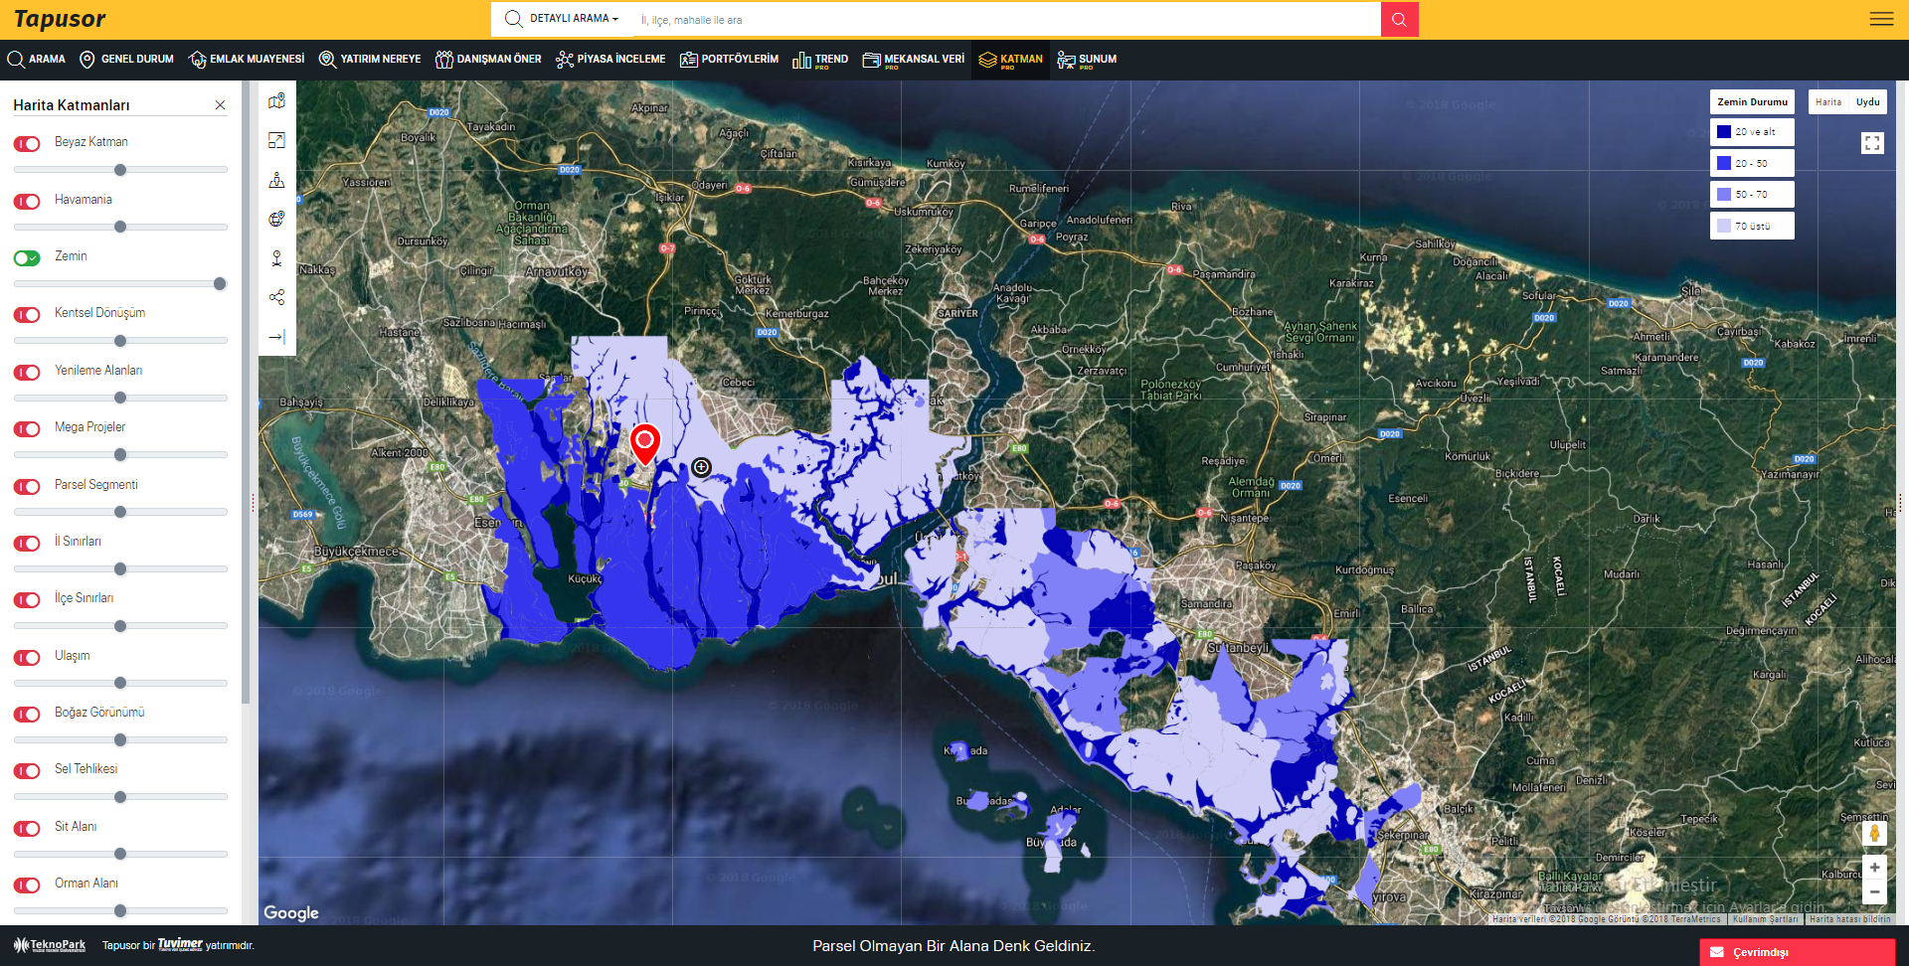Image resolution: width=1909 pixels, height=966 pixels.
Task: Toggle the Ulaşım layer
Action: click(27, 658)
